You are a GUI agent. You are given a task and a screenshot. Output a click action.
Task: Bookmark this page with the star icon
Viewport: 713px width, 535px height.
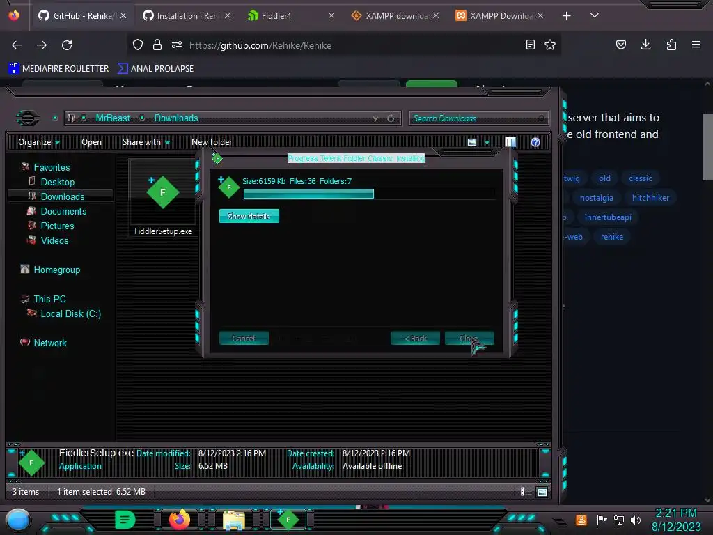[x=550, y=45]
